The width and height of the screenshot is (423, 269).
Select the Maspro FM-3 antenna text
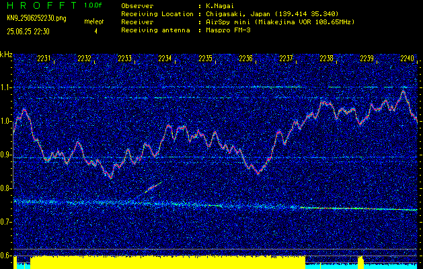coord(228,30)
